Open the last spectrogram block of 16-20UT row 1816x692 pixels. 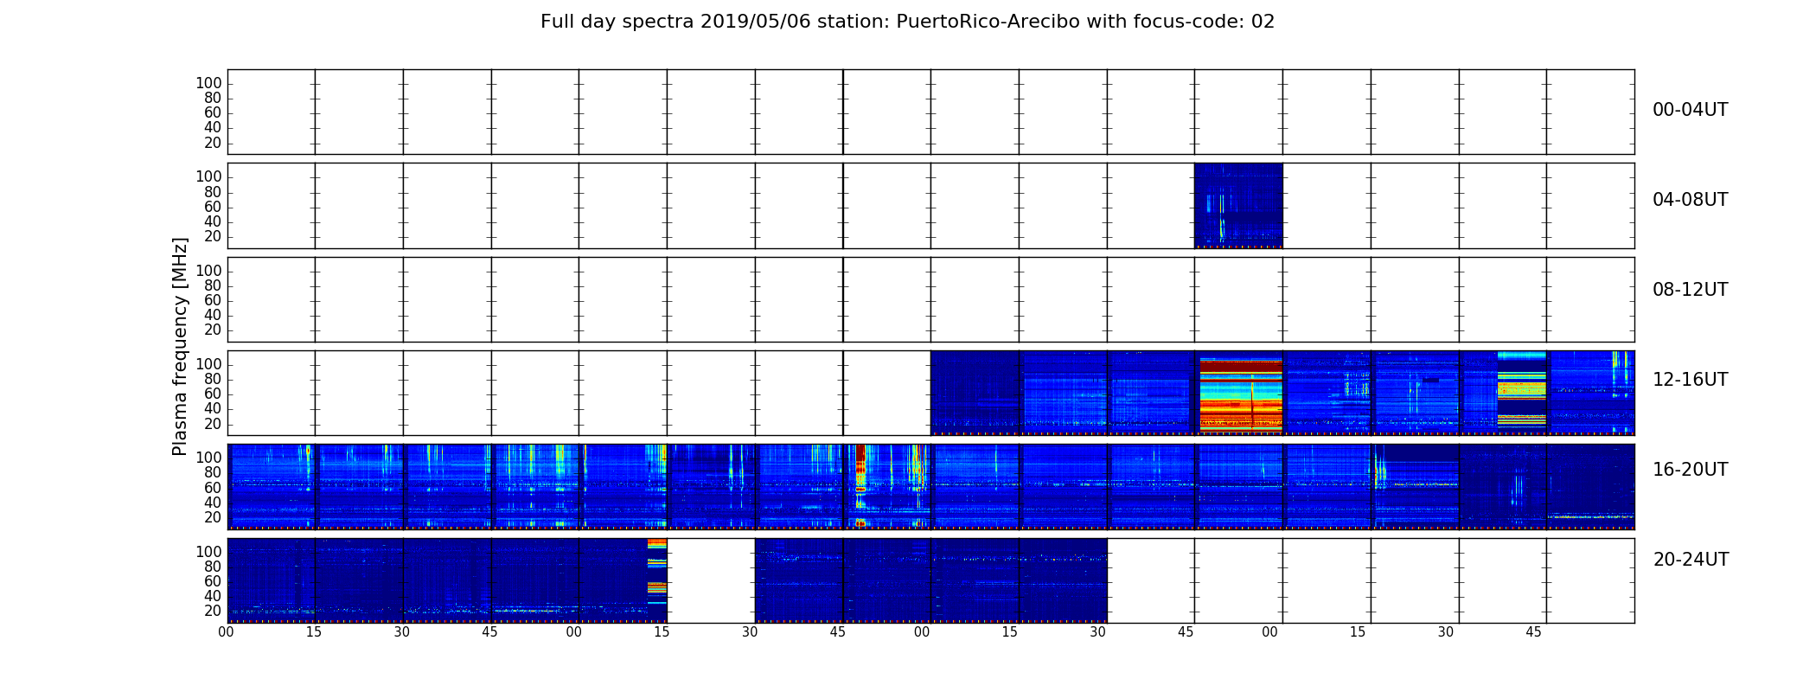coord(1591,486)
